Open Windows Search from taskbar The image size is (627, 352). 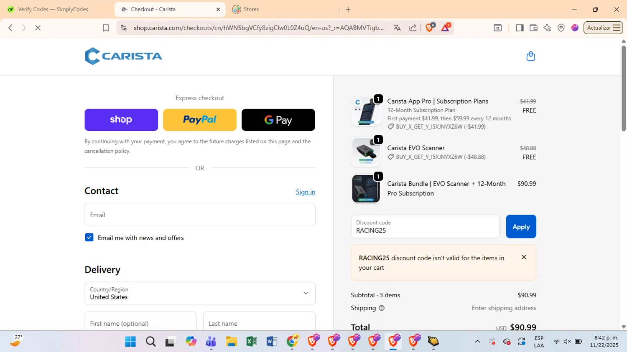click(150, 342)
